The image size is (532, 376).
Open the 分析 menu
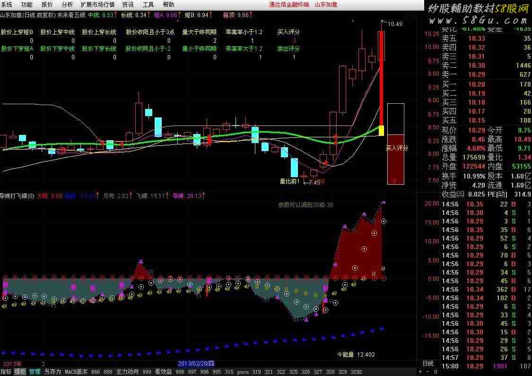[x=67, y=4]
